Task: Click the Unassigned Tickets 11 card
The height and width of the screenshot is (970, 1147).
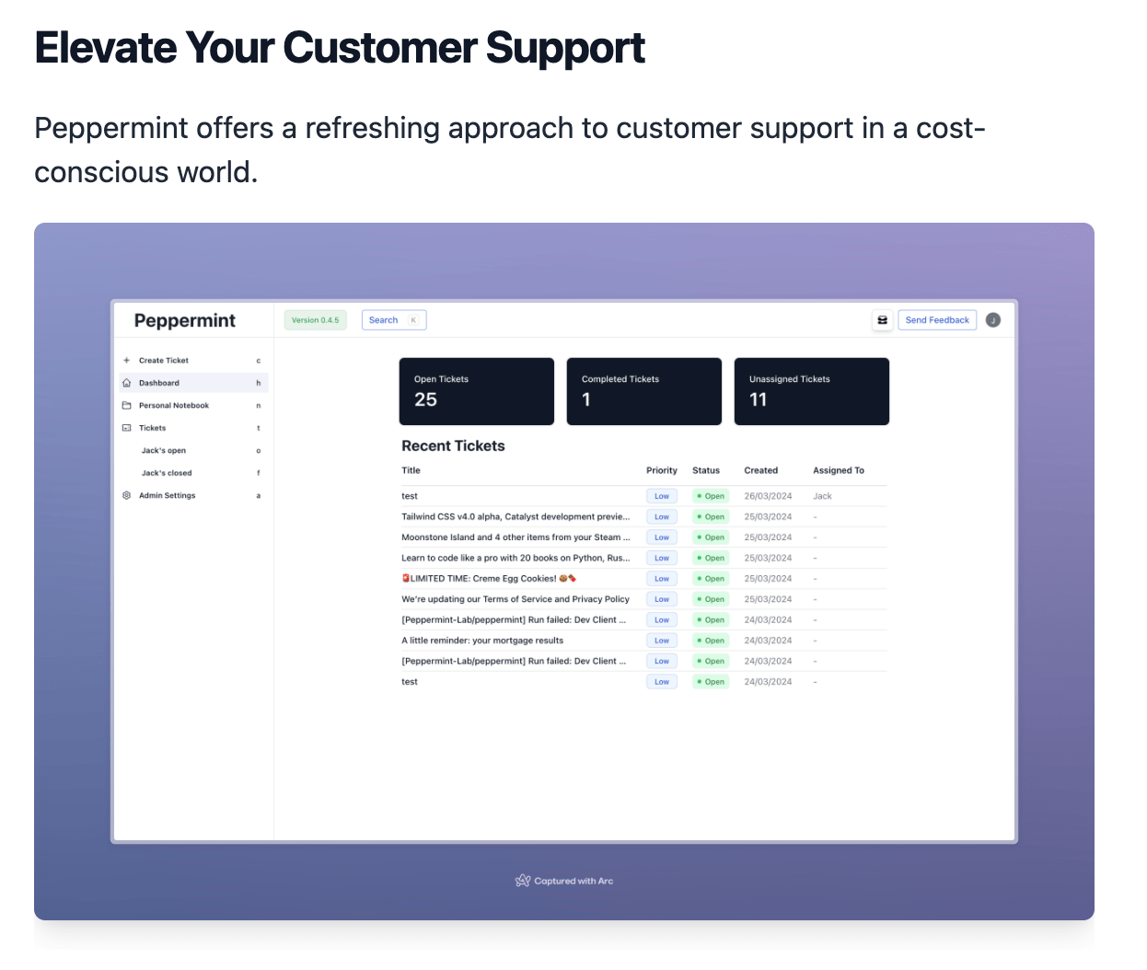Action: 812,391
